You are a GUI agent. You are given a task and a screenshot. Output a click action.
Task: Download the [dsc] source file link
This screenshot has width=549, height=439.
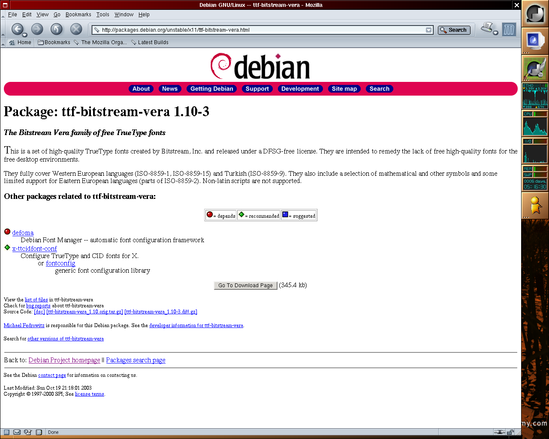click(x=39, y=312)
